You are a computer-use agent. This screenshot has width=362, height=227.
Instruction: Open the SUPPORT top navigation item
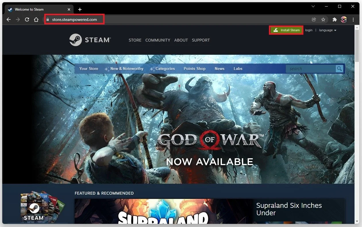201,40
